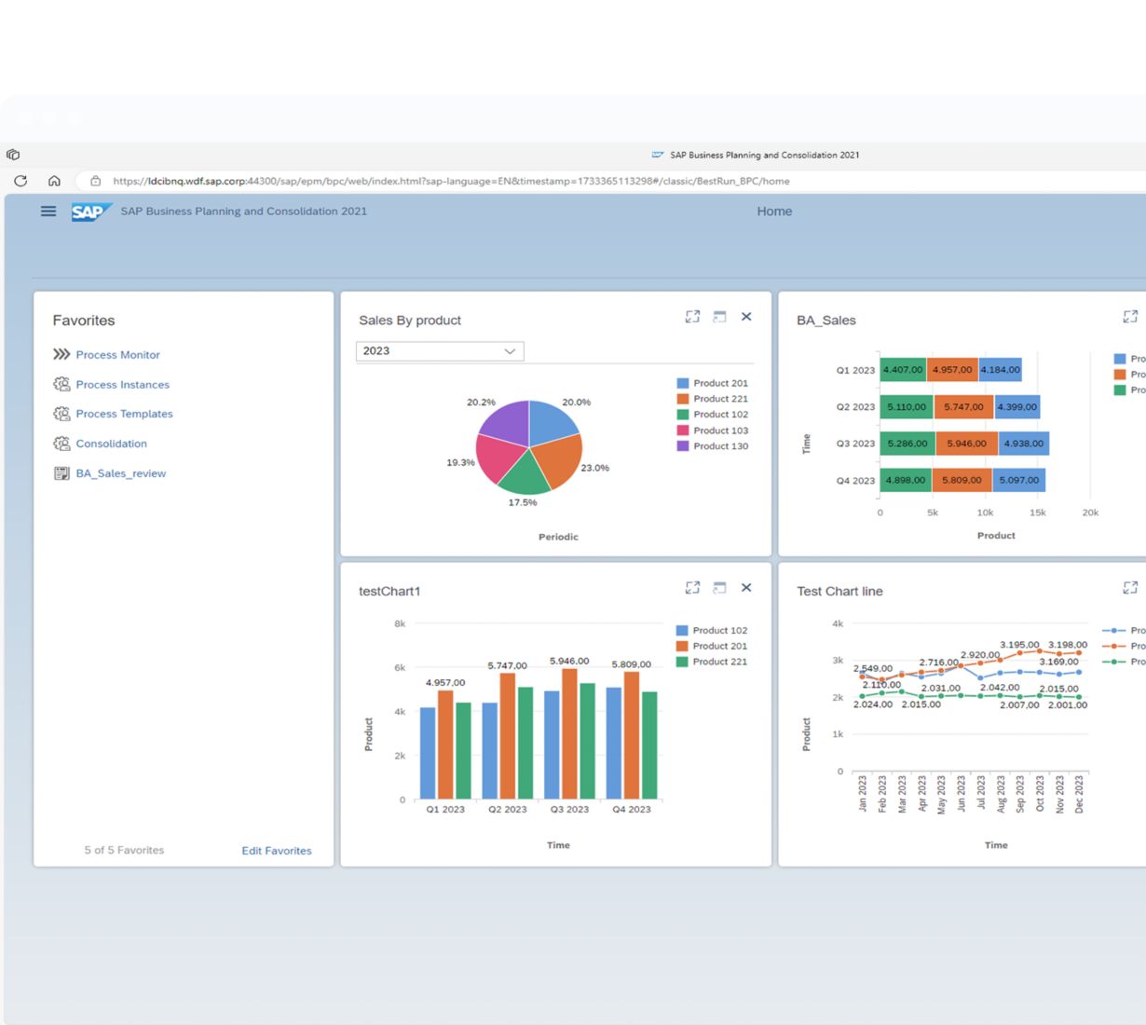Open Sales By product window layout icon
Image resolution: width=1146 pixels, height=1025 pixels.
pos(719,317)
